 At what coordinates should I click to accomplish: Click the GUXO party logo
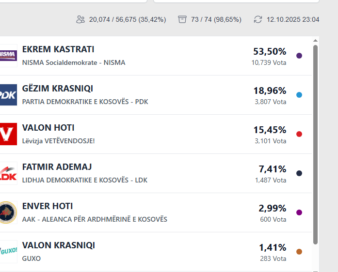tap(8, 252)
